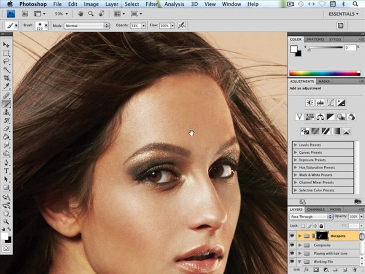Select the Eyedropper tool
This screenshot has width=365, height=274.
coord(6,86)
